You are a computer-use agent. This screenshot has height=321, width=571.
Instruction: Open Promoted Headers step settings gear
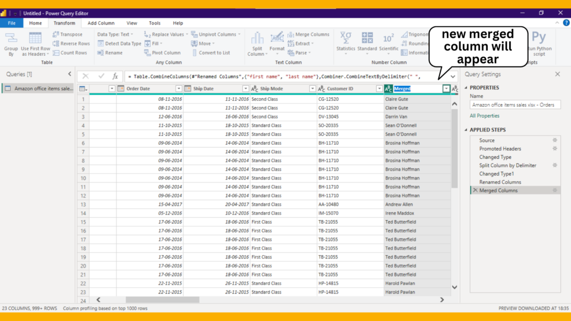point(555,148)
